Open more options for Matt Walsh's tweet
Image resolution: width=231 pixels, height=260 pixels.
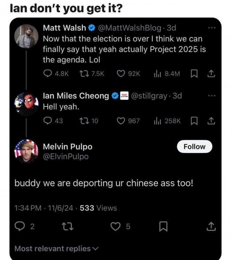tap(211, 27)
